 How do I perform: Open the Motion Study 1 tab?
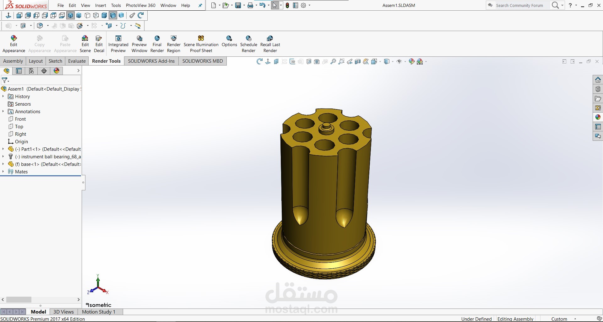pos(99,312)
